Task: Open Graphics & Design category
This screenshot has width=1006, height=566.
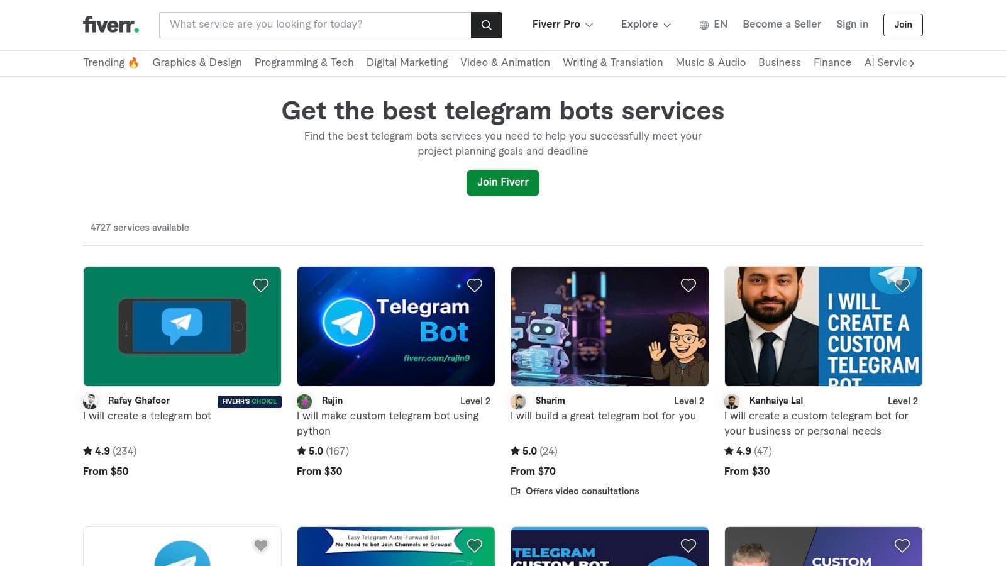Action: tap(197, 63)
